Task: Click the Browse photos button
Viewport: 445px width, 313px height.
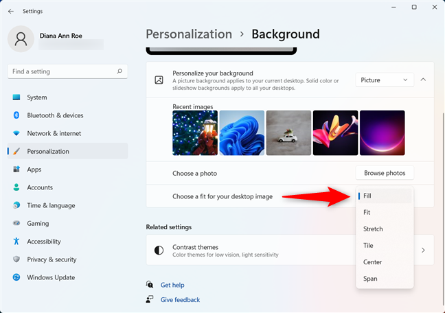Action: 385,173
